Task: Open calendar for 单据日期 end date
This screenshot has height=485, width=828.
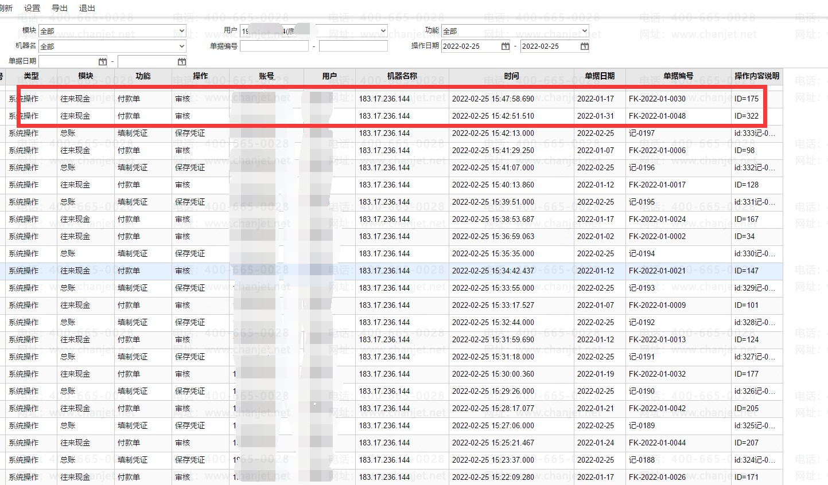Action: click(x=182, y=61)
